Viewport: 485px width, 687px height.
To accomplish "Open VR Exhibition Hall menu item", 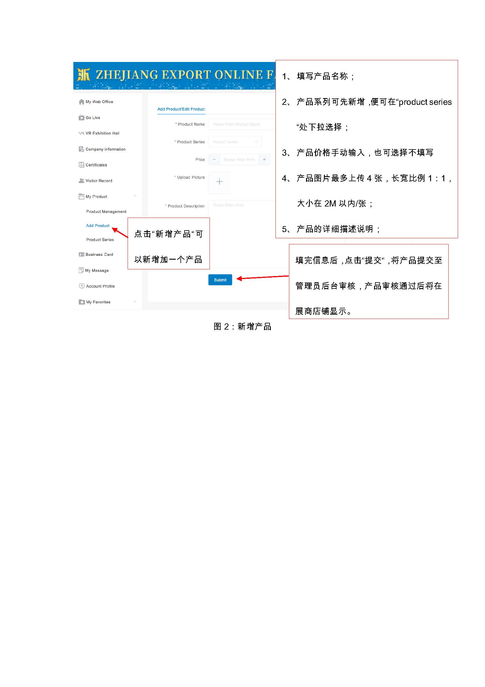I will click(102, 133).
